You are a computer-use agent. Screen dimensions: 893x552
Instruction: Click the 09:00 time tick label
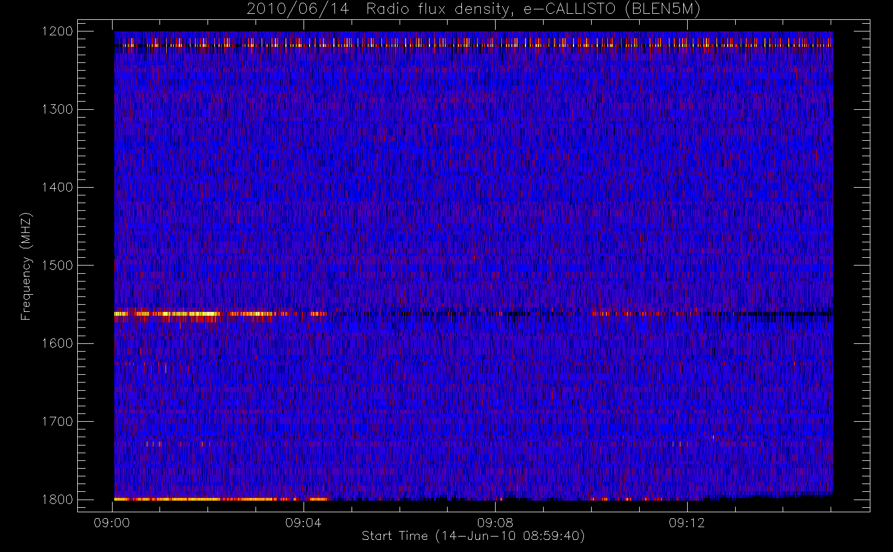pyautogui.click(x=112, y=523)
